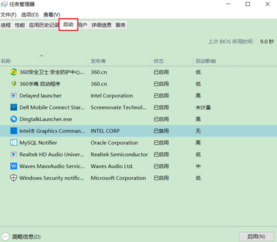Click the Dell Mobile Connect icon

[13, 107]
